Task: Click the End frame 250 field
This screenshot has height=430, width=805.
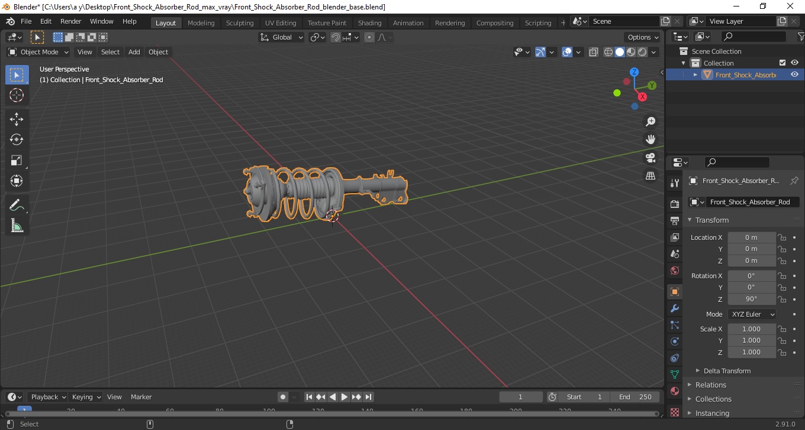Action: click(636, 397)
